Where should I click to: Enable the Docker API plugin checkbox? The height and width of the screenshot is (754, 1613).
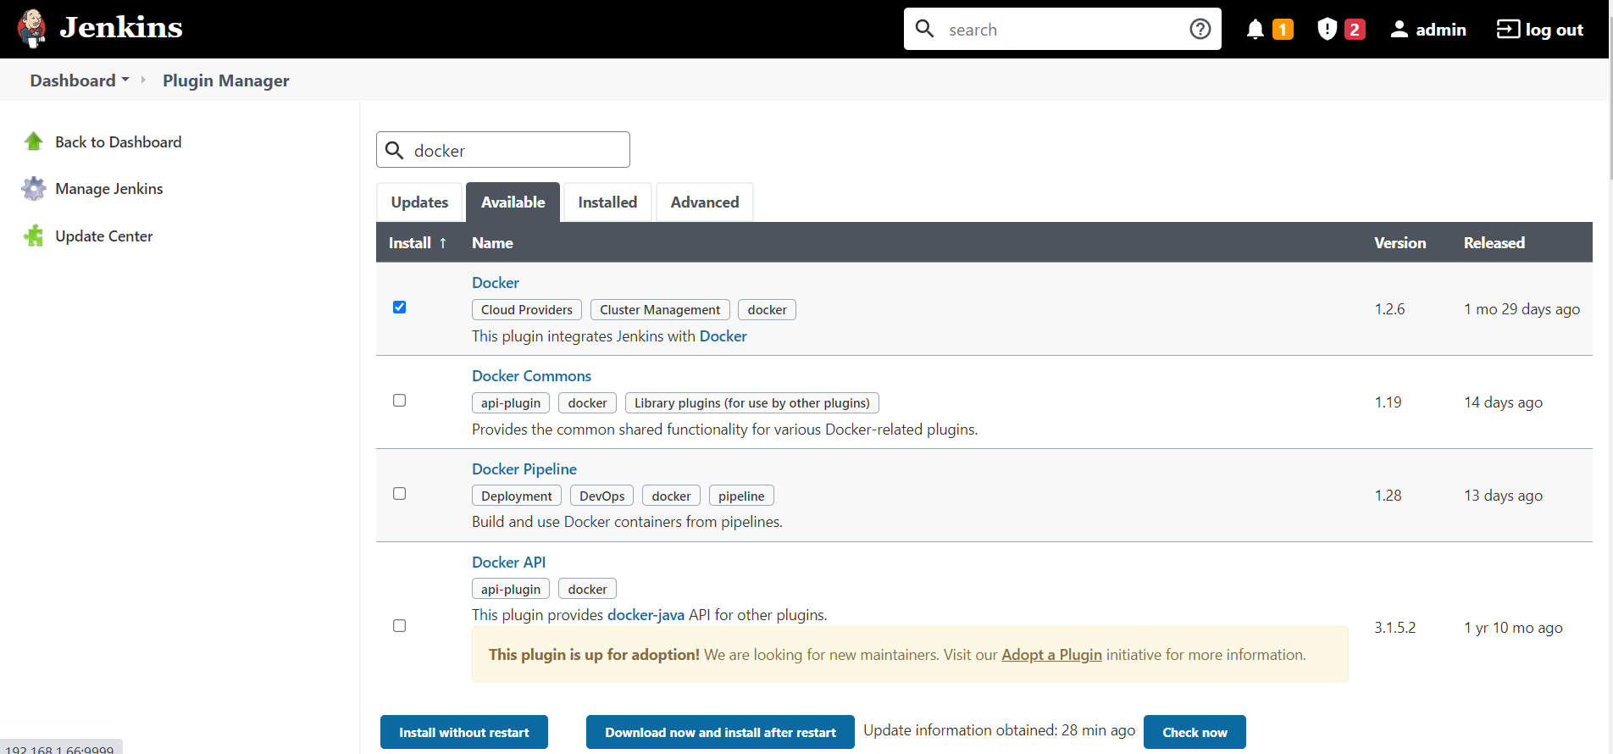coord(400,626)
